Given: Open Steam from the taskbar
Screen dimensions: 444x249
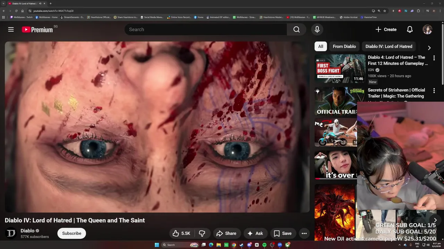Looking at the screenshot, I should (241, 245).
